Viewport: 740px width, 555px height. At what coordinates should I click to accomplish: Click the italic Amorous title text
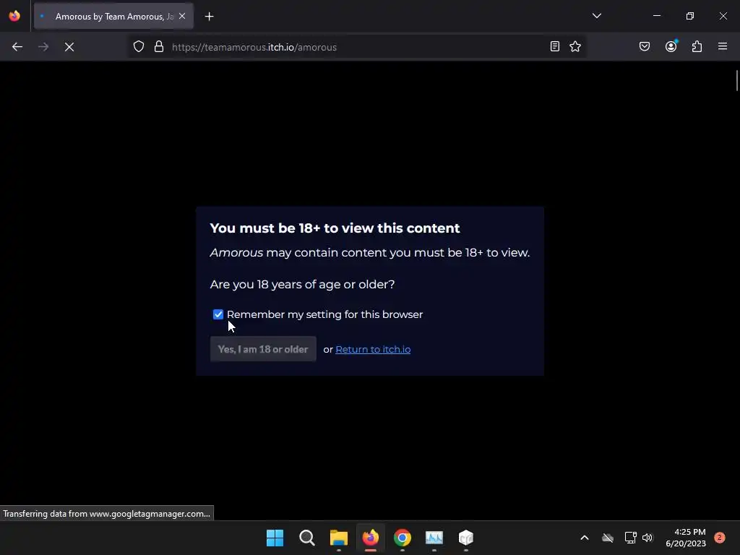tap(236, 252)
